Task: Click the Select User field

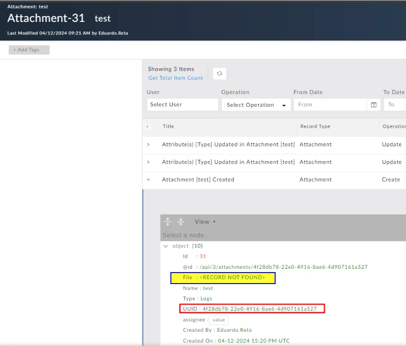Action: [x=183, y=105]
